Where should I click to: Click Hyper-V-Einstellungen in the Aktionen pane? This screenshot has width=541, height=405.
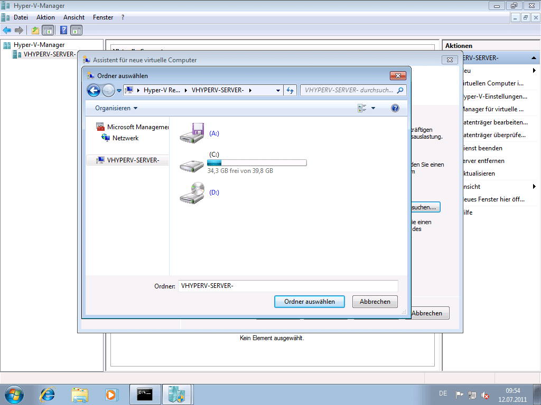tap(495, 97)
